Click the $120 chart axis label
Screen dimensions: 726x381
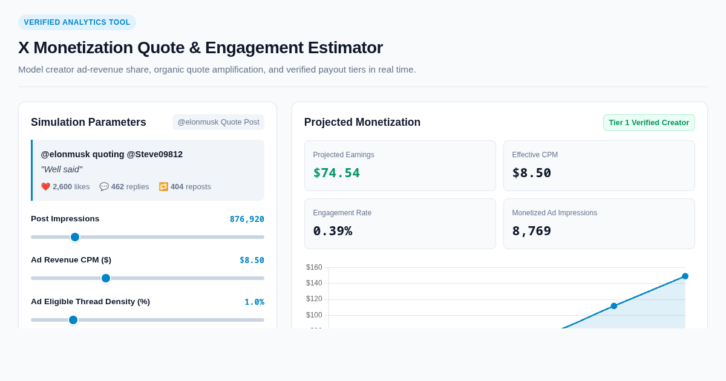[x=314, y=299]
